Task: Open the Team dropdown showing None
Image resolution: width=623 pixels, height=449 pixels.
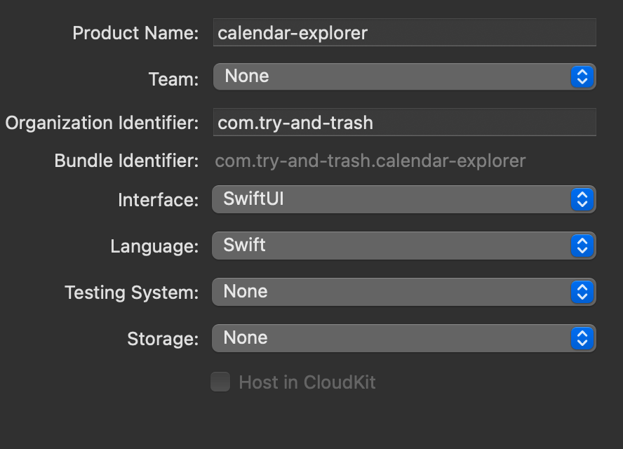Action: 404,76
